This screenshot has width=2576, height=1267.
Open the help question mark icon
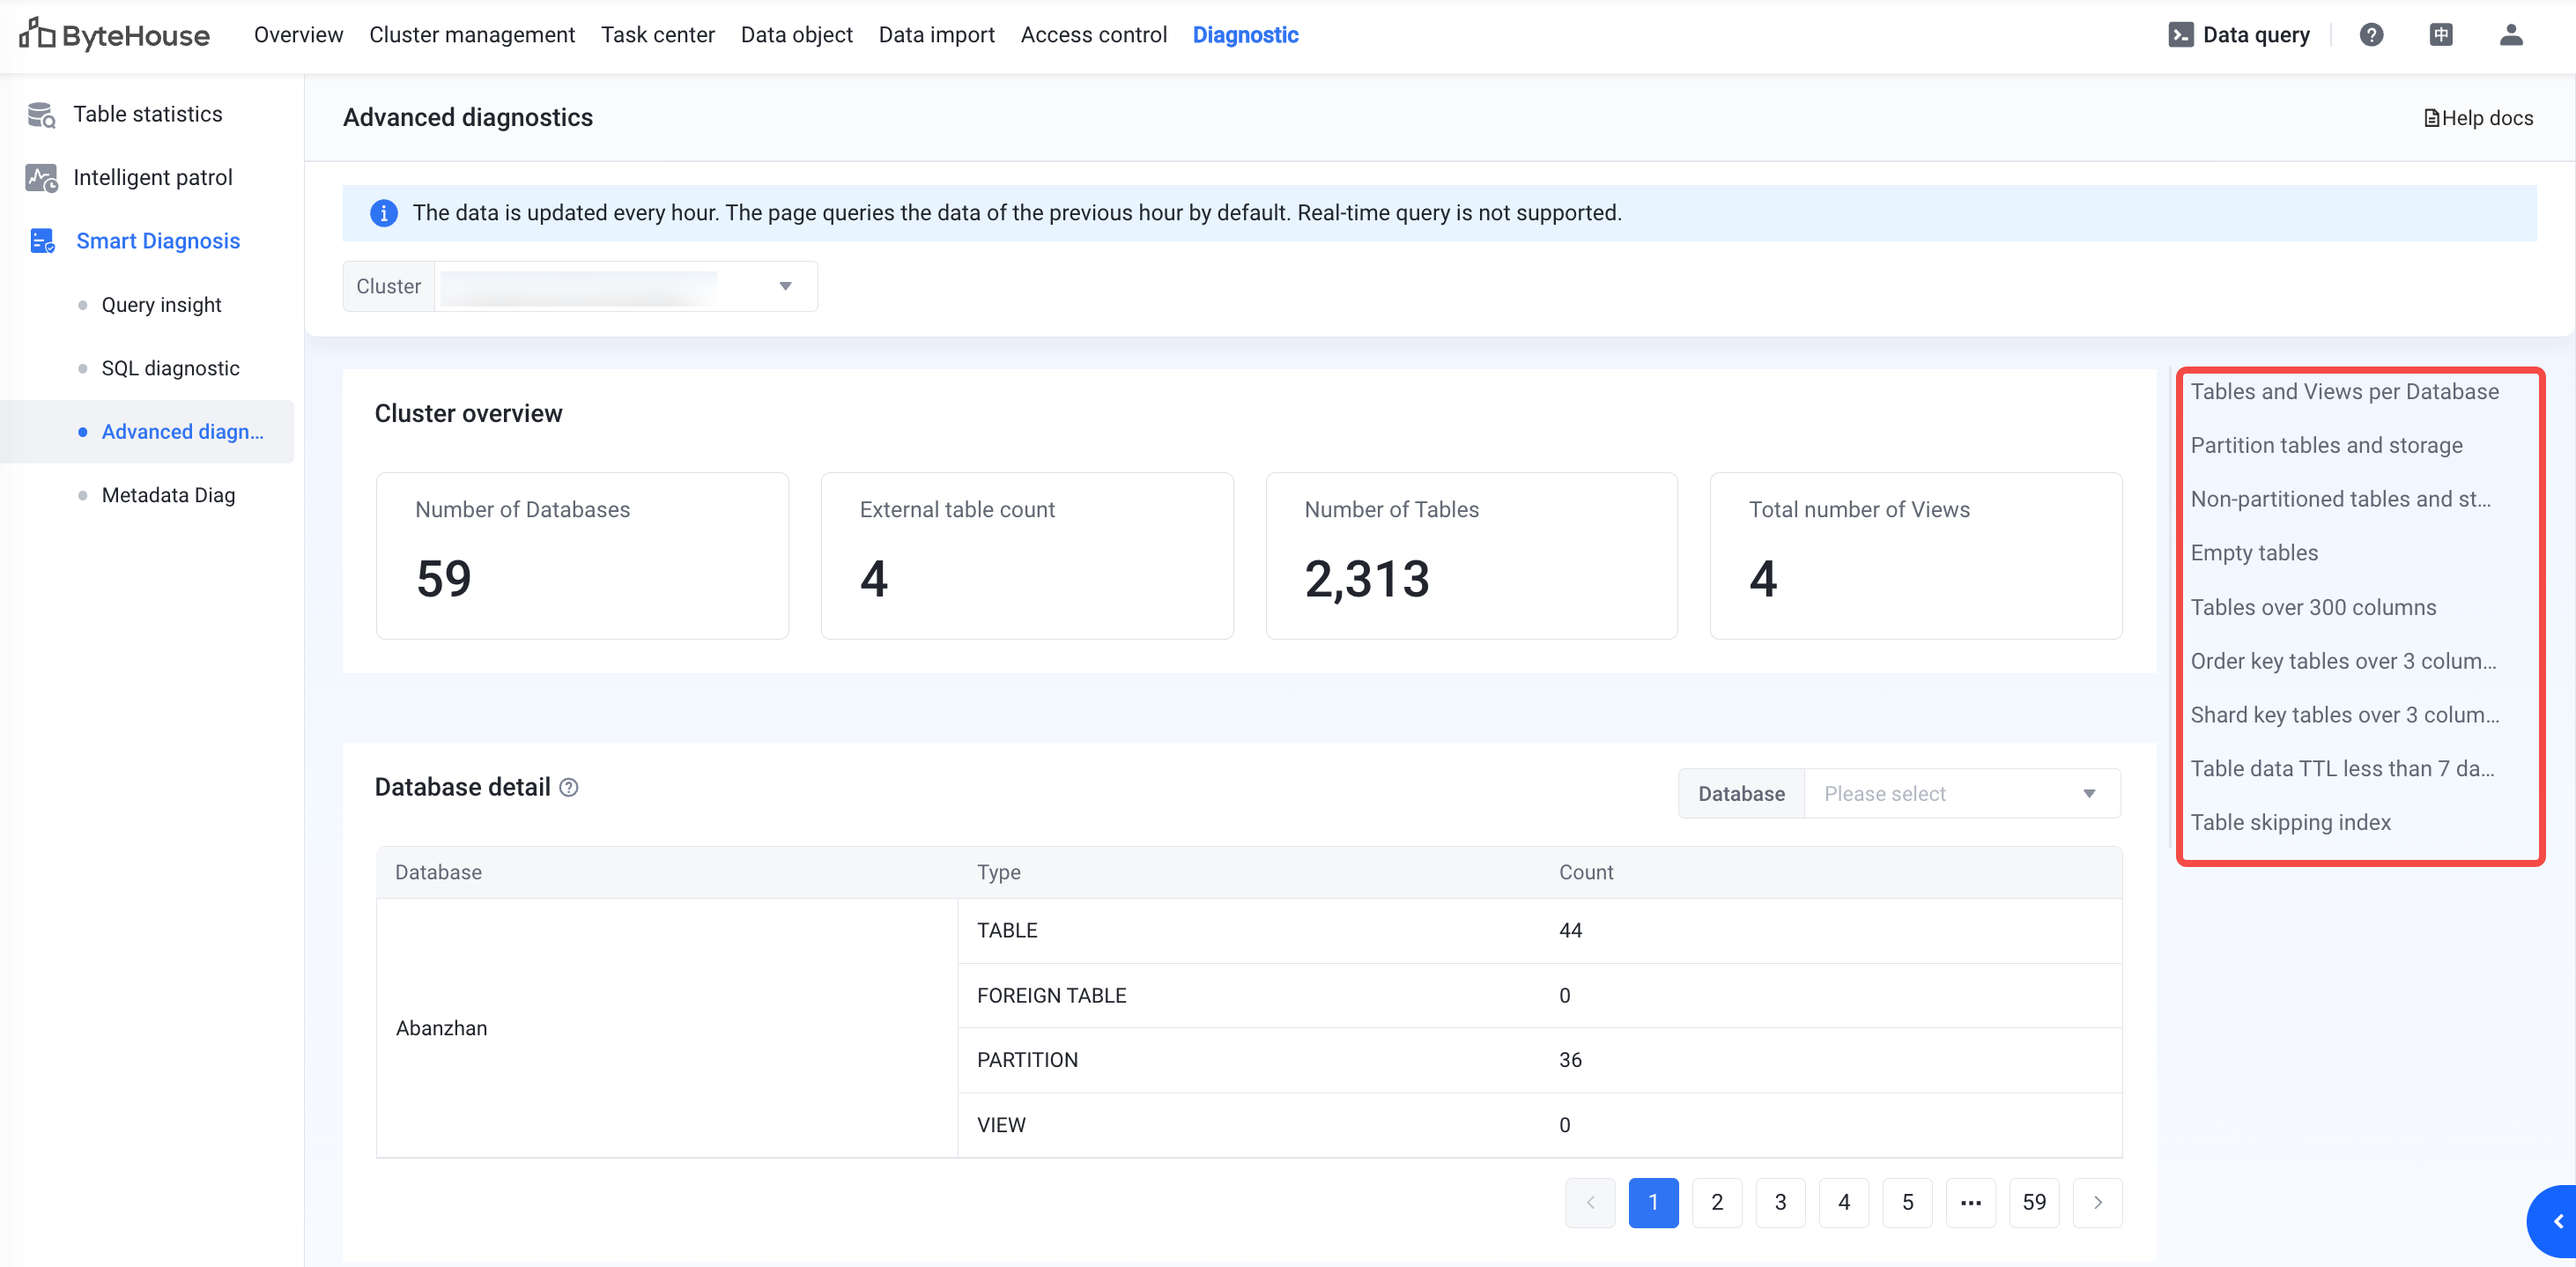2371,35
